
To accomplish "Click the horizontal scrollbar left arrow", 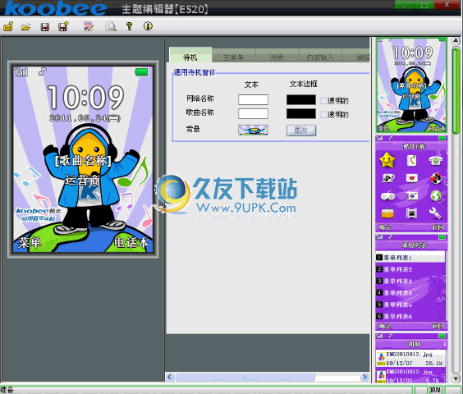I will [x=169, y=377].
